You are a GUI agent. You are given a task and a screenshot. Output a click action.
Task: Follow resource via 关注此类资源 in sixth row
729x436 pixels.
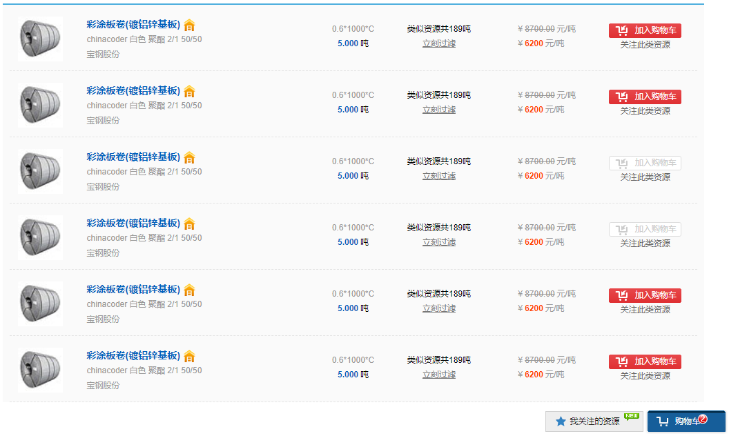[645, 375]
